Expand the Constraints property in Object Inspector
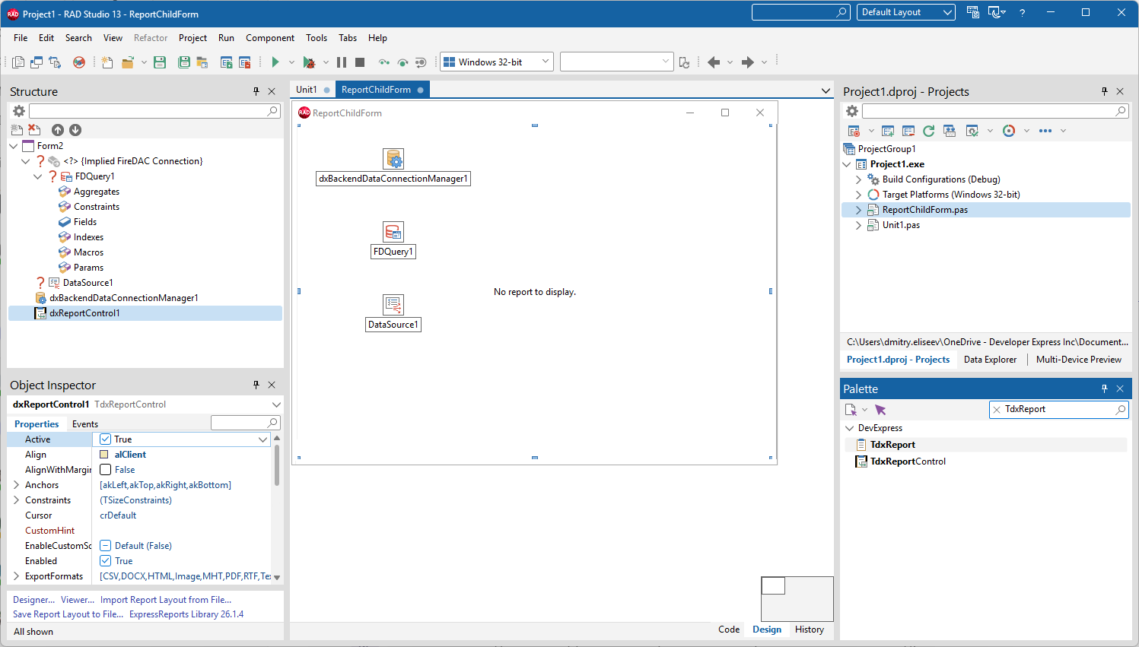Image resolution: width=1139 pixels, height=647 pixels. coord(17,500)
